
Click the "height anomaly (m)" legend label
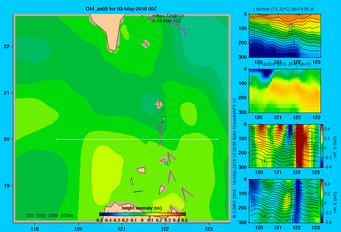coord(142,208)
